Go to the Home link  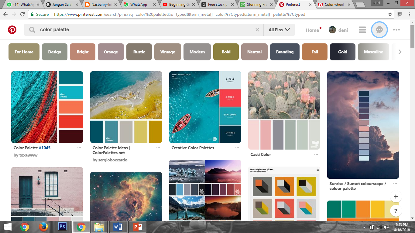click(x=312, y=30)
